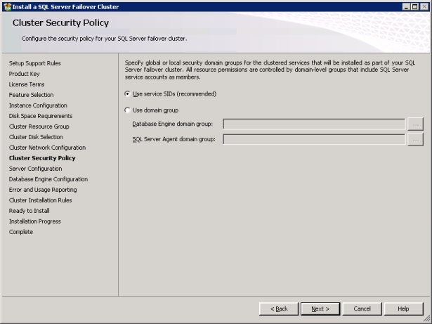Screen dimensions: 432x324
Task: Click the 'Database Engine domain group:' label
Action: (x=173, y=124)
